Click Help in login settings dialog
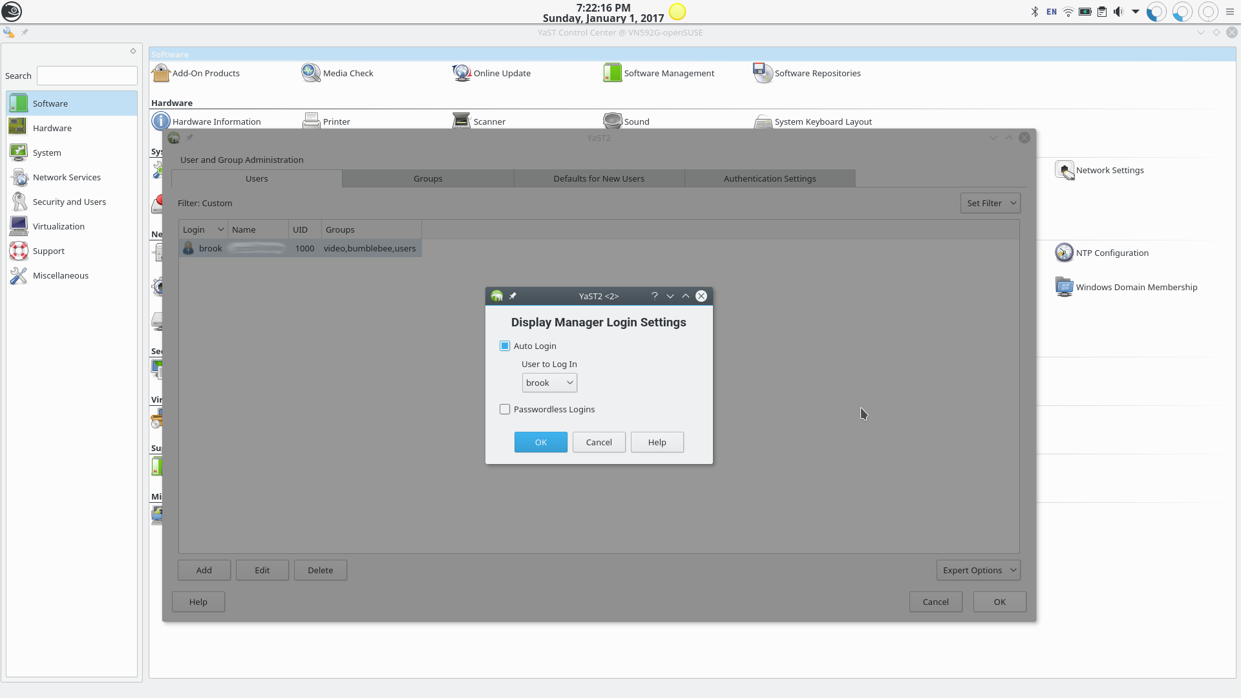1241x698 pixels. pyautogui.click(x=657, y=442)
